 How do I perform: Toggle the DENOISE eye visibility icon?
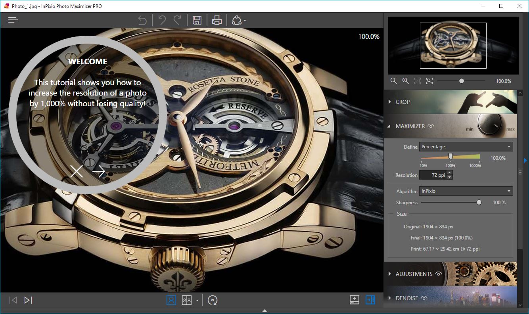(424, 298)
